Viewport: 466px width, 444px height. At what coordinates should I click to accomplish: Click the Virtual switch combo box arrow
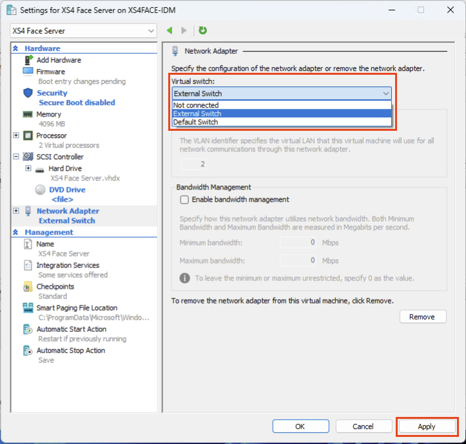(386, 93)
